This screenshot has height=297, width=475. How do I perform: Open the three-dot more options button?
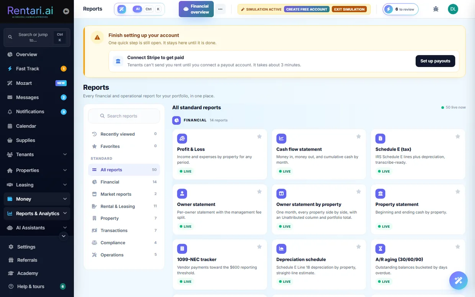click(x=220, y=9)
